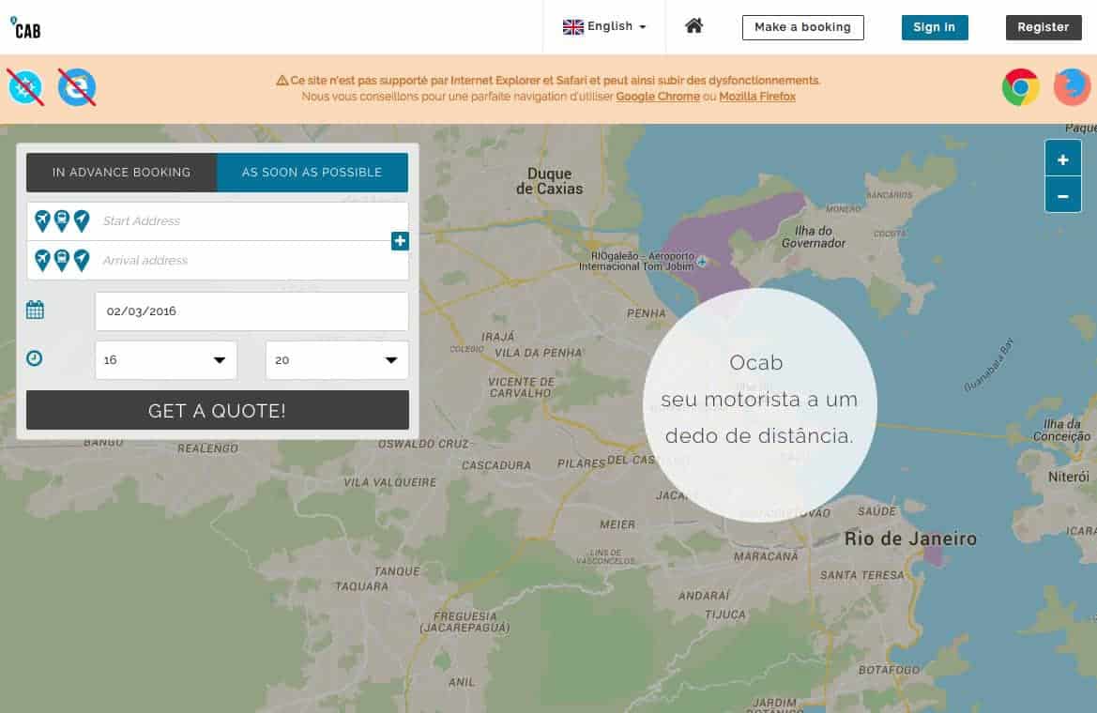
Task: Zoom in on the map
Action: pos(1062,159)
